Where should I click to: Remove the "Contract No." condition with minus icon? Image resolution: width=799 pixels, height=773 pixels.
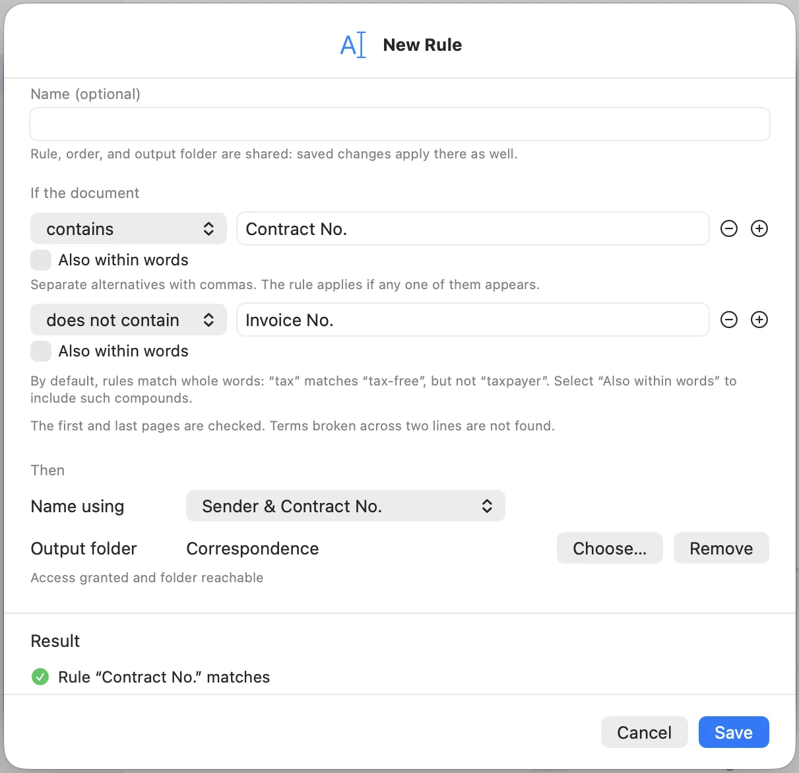[729, 229]
